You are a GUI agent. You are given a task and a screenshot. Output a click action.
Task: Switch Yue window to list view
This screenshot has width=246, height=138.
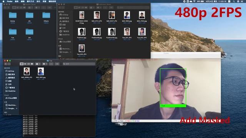pos(25,64)
